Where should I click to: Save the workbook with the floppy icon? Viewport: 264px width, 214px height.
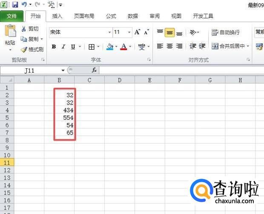click(15, 5)
